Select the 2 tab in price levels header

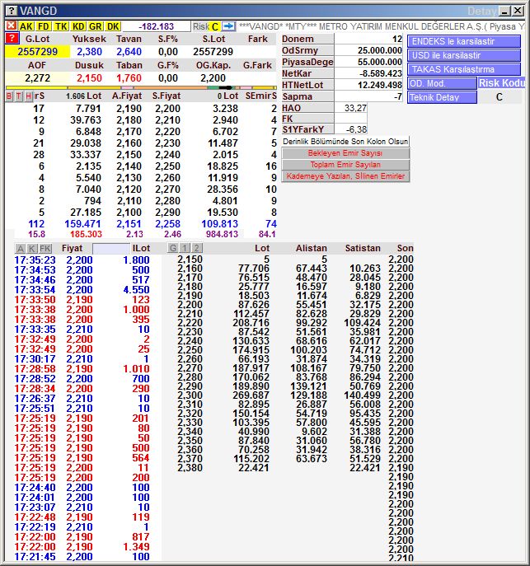[x=196, y=248]
